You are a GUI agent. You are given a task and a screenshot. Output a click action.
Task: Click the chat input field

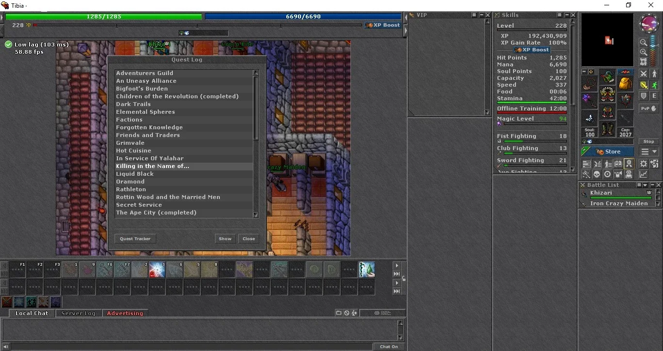(x=192, y=347)
